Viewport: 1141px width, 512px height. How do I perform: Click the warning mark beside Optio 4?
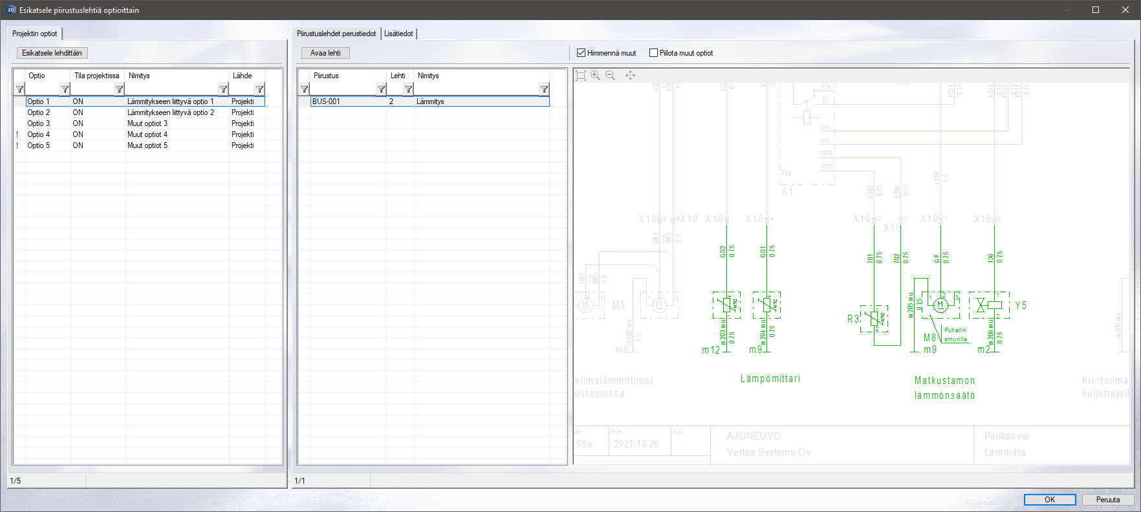pyautogui.click(x=17, y=134)
